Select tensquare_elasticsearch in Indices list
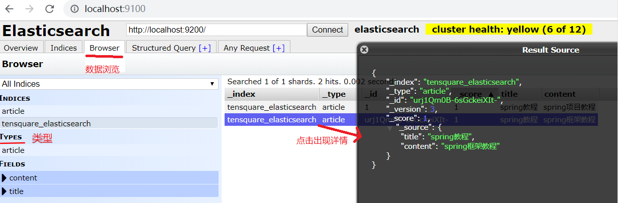 [109, 123]
